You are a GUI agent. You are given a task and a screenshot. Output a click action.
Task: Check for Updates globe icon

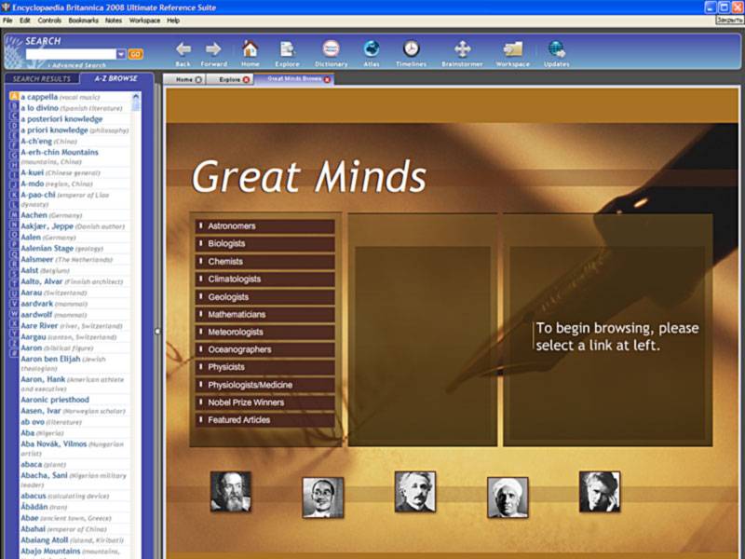click(556, 49)
